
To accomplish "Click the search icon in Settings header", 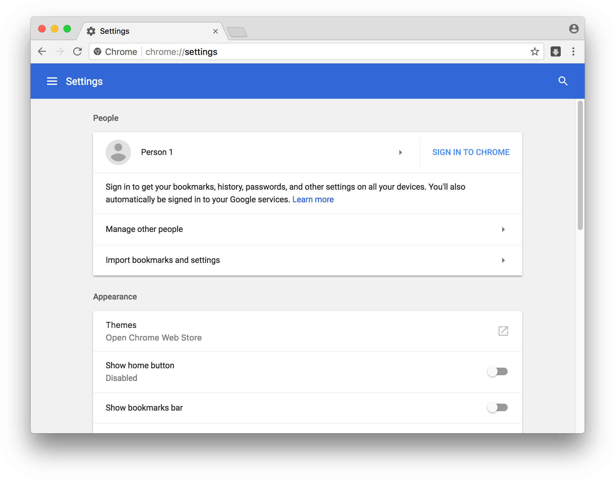I will tap(563, 81).
